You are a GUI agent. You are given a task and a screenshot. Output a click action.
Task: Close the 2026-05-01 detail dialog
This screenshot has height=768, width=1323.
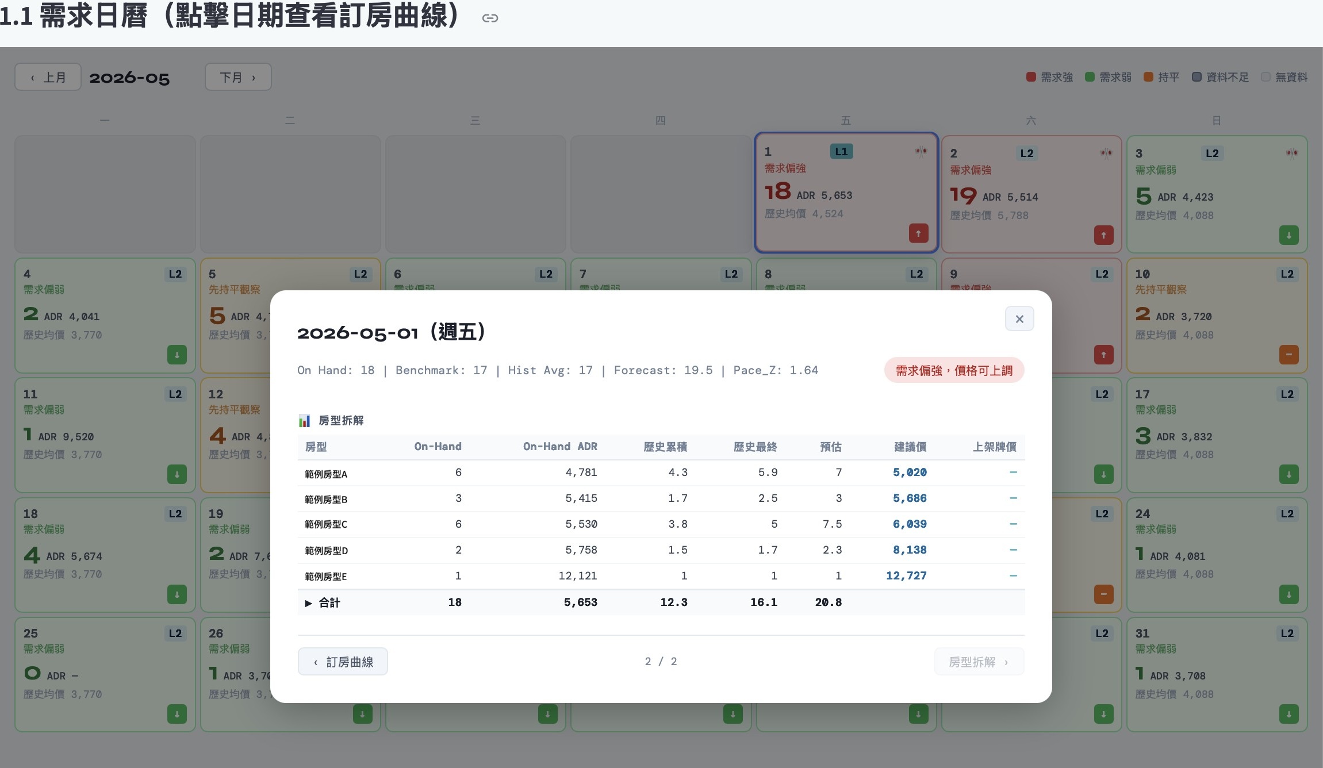pyautogui.click(x=1019, y=318)
